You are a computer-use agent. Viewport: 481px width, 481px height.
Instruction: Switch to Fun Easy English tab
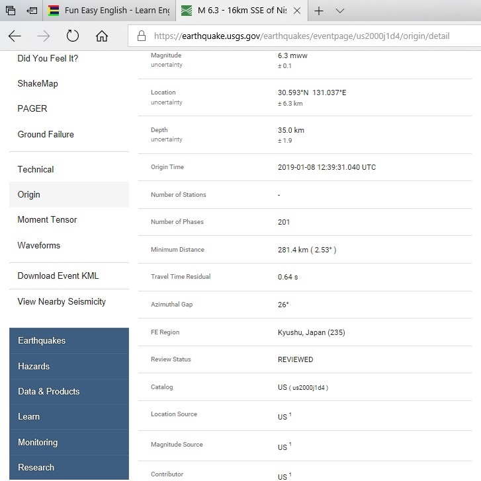(x=109, y=11)
